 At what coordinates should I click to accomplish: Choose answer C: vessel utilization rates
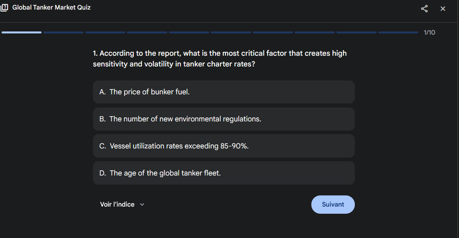pos(224,146)
